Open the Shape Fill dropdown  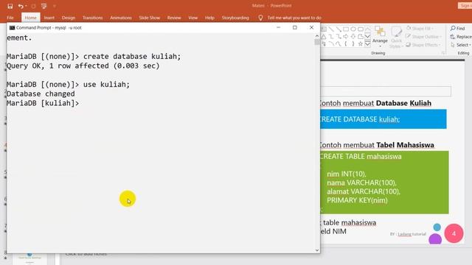point(420,28)
